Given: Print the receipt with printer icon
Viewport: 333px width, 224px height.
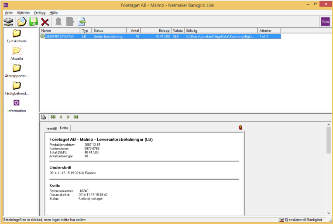Looking at the screenshot, I should click(44, 117).
